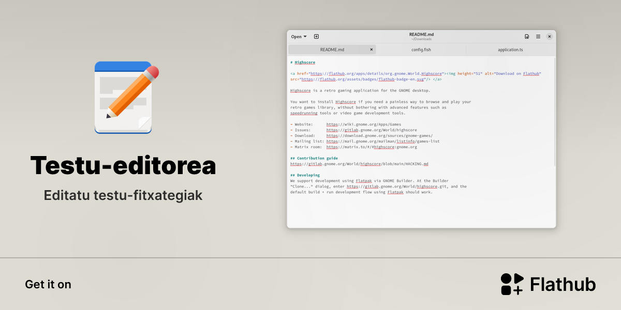The image size is (621, 310).
Task: Close the README.md tab
Action: [371, 50]
